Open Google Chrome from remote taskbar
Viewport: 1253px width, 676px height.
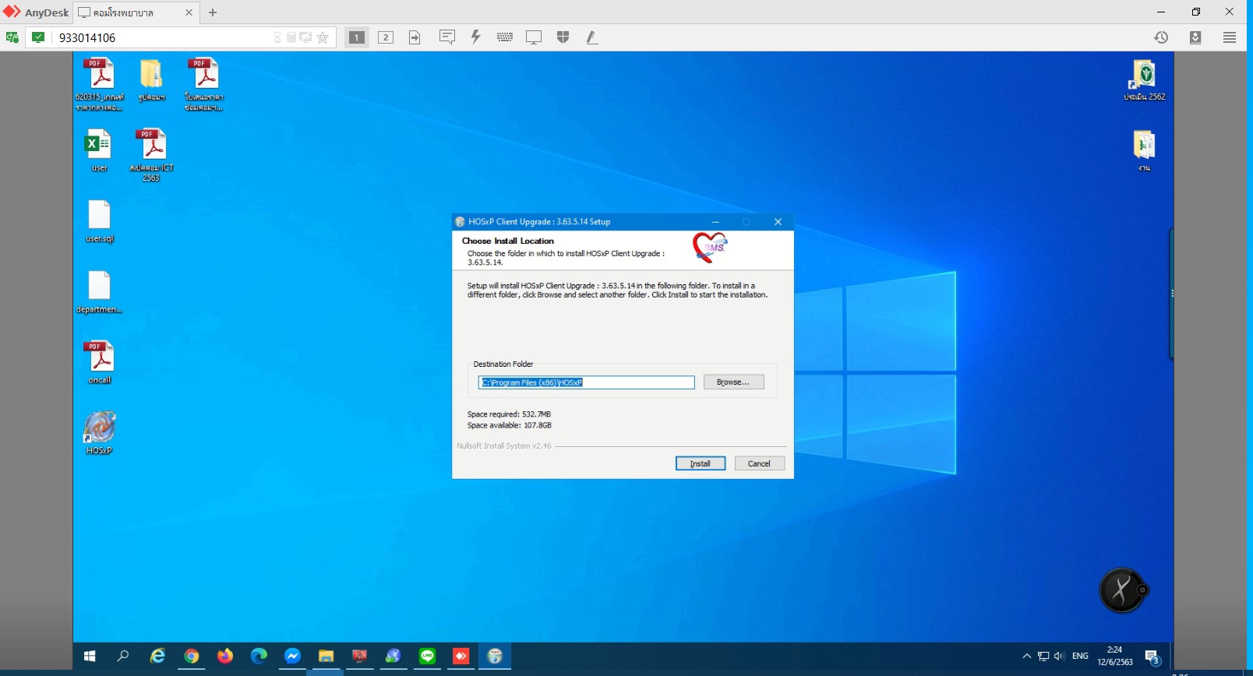click(192, 657)
